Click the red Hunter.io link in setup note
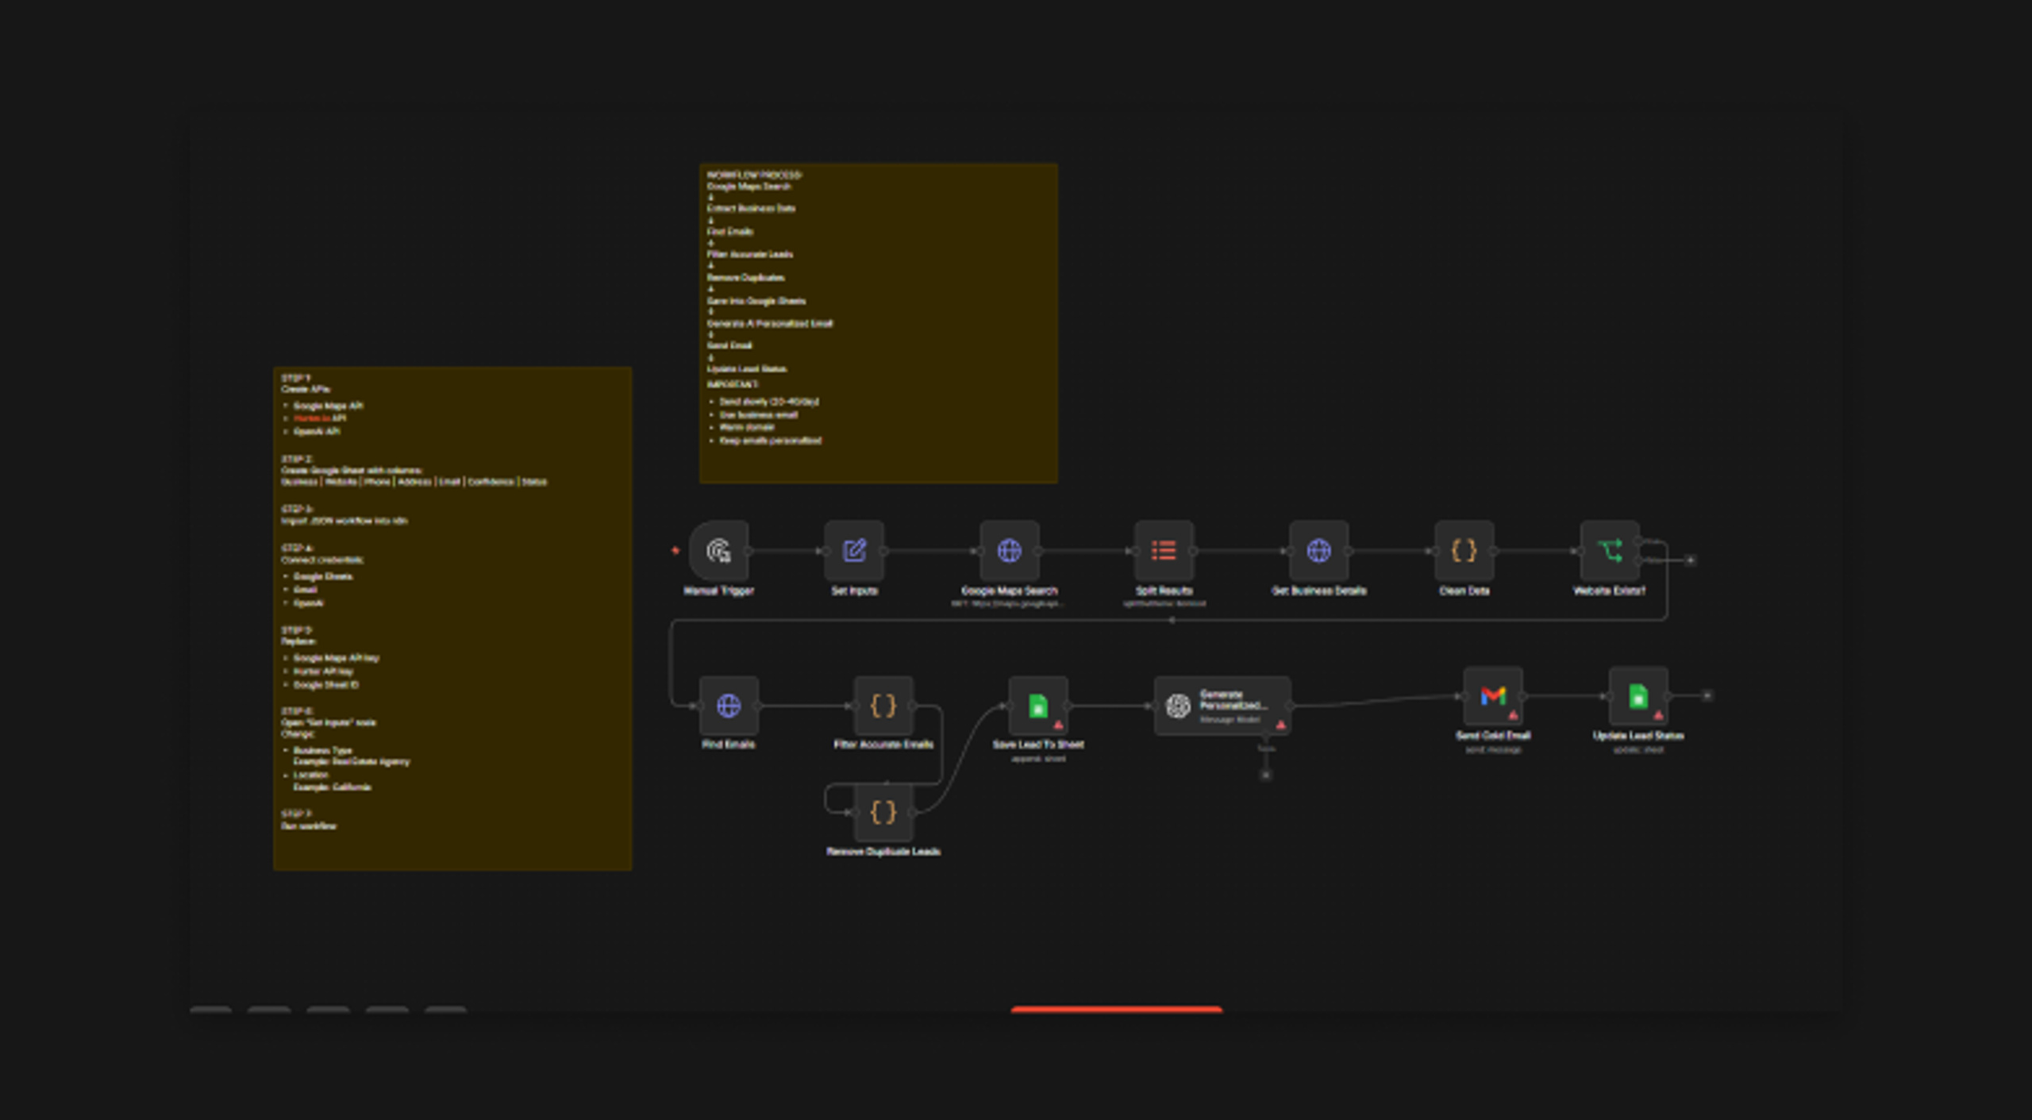 tap(313, 418)
